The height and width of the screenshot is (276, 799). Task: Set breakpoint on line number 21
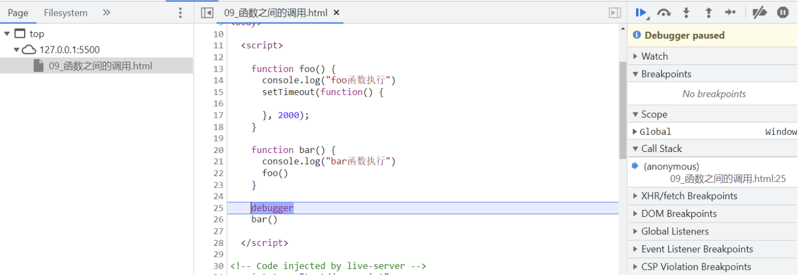(x=219, y=162)
